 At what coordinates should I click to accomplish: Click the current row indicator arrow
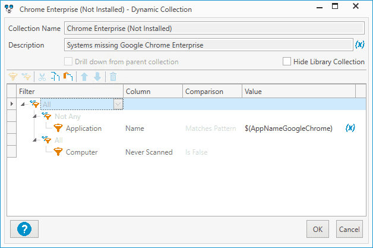(x=12, y=104)
